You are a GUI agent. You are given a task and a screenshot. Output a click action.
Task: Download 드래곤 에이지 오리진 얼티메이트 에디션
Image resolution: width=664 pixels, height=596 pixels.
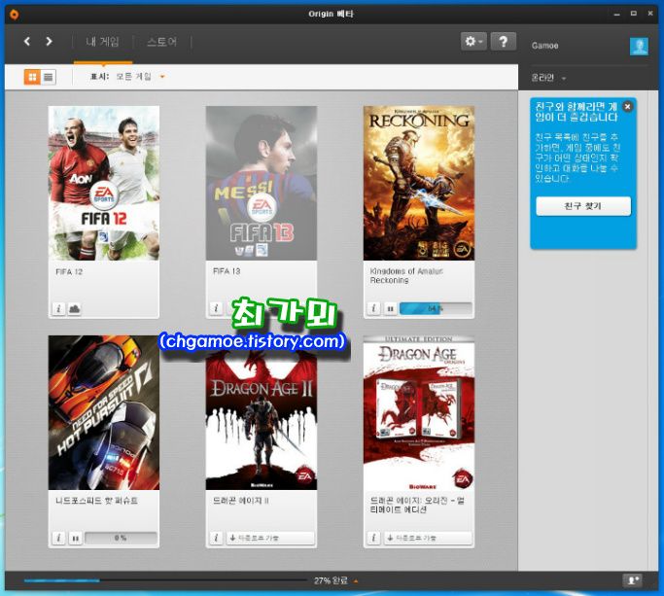pyautogui.click(x=428, y=538)
